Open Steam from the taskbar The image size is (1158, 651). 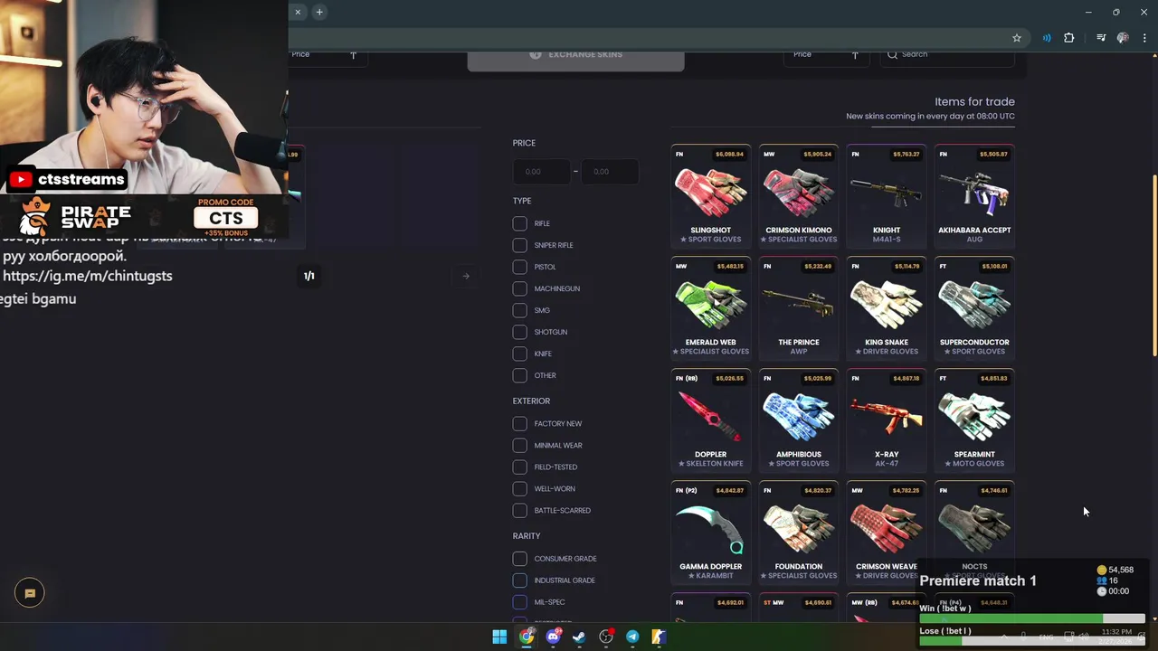point(579,637)
